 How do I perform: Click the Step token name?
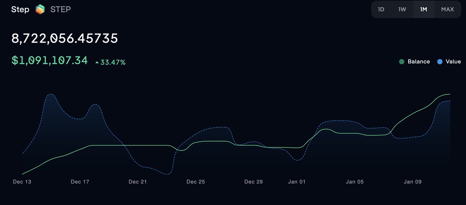[x=20, y=10]
